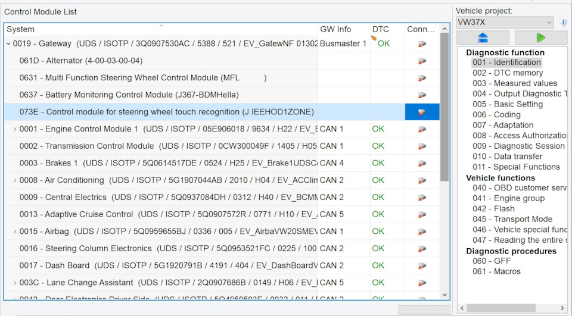Sort by the System column header

tap(161, 29)
